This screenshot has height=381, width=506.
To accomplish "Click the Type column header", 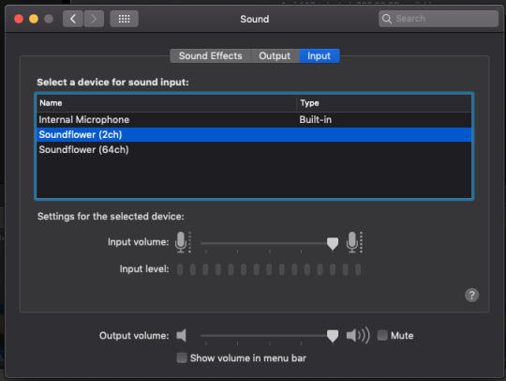I will pos(383,103).
